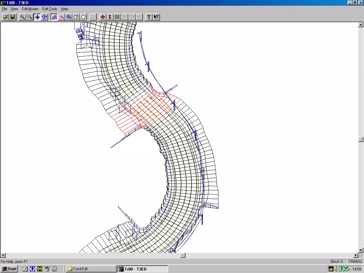The width and height of the screenshot is (364, 273).
Task: Select the red four-arrow move tool
Action: point(103,17)
